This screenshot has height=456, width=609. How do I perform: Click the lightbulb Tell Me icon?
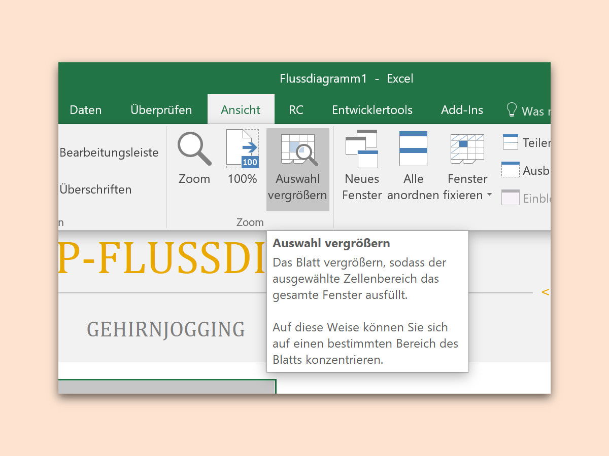(512, 110)
